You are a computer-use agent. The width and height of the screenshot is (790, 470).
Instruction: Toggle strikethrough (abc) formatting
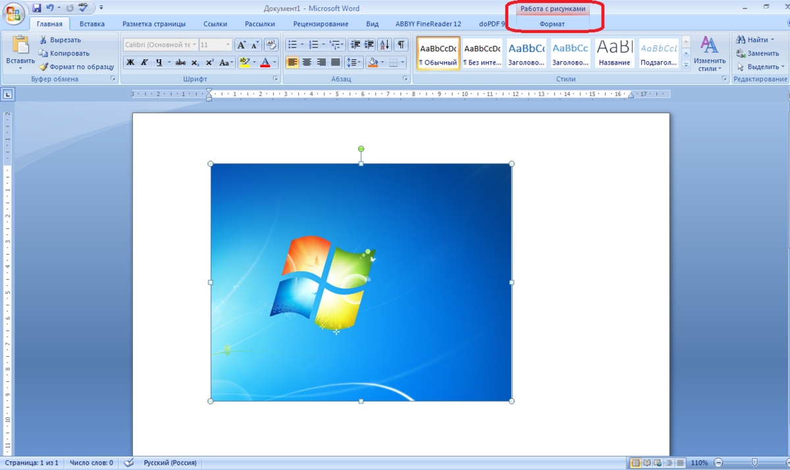(180, 63)
